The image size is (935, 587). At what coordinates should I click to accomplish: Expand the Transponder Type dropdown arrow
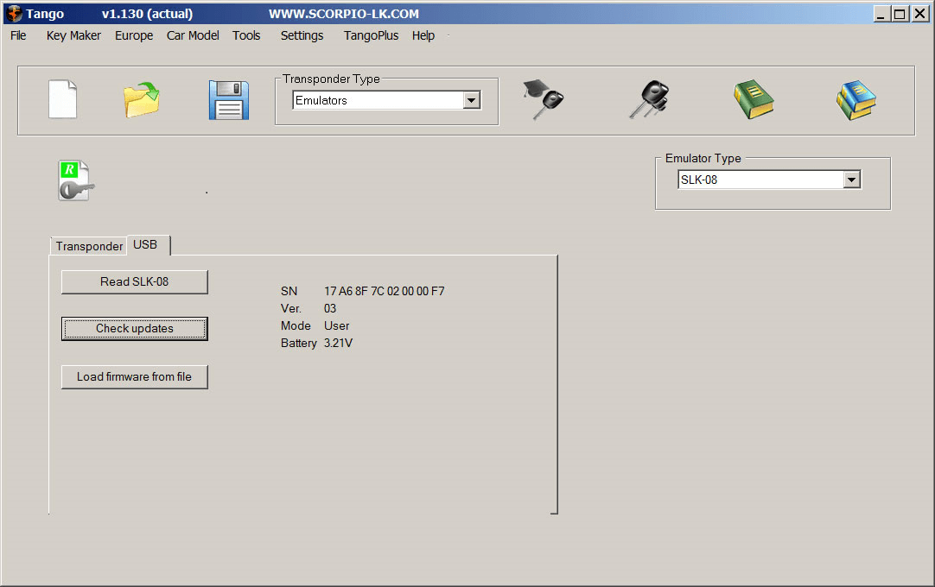[471, 100]
